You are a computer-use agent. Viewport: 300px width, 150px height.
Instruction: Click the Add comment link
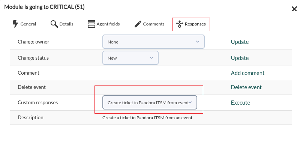click(247, 73)
